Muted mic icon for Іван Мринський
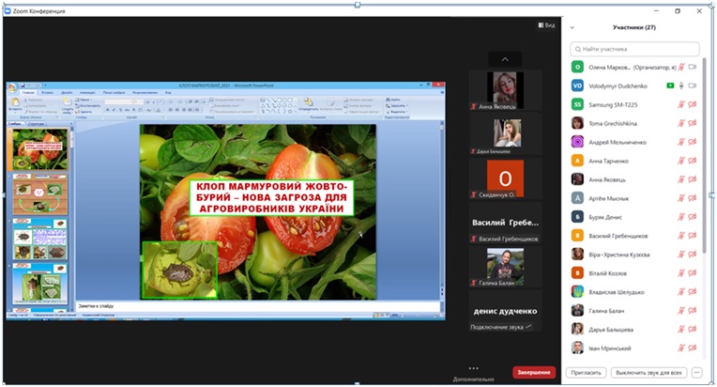717x387 pixels. click(681, 348)
